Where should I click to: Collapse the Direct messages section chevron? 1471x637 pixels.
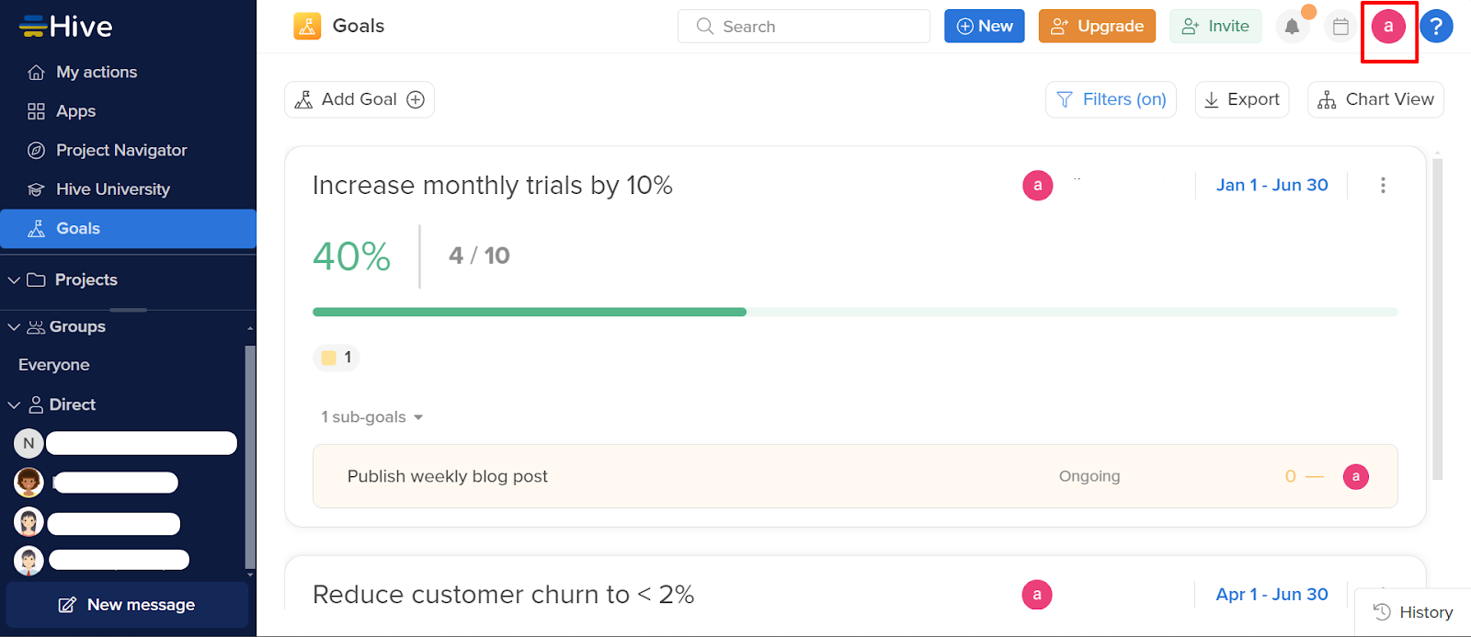coord(14,404)
